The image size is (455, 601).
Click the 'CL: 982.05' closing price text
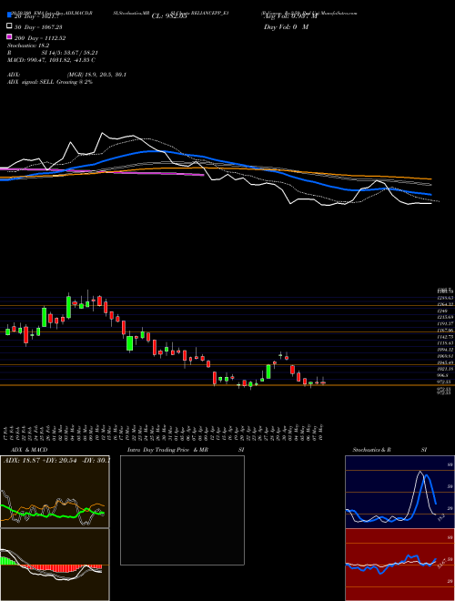169,16
